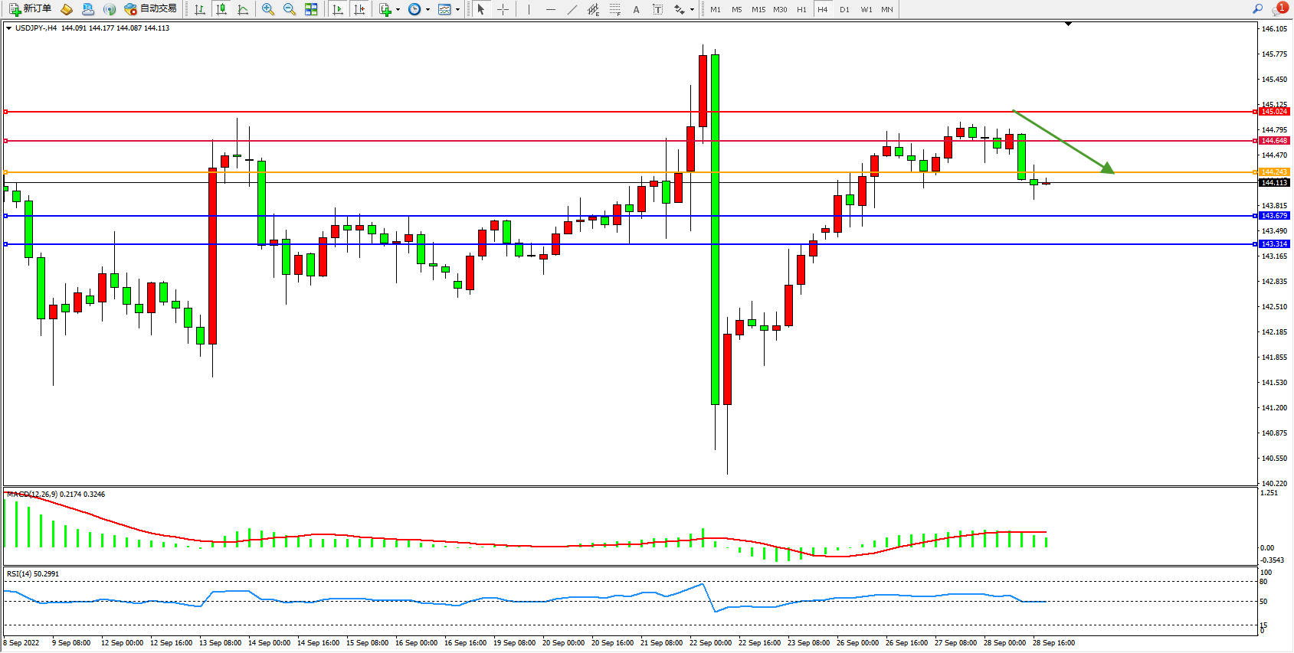The image size is (1294, 653).
Task: Select the crosshair tool
Action: click(x=503, y=9)
